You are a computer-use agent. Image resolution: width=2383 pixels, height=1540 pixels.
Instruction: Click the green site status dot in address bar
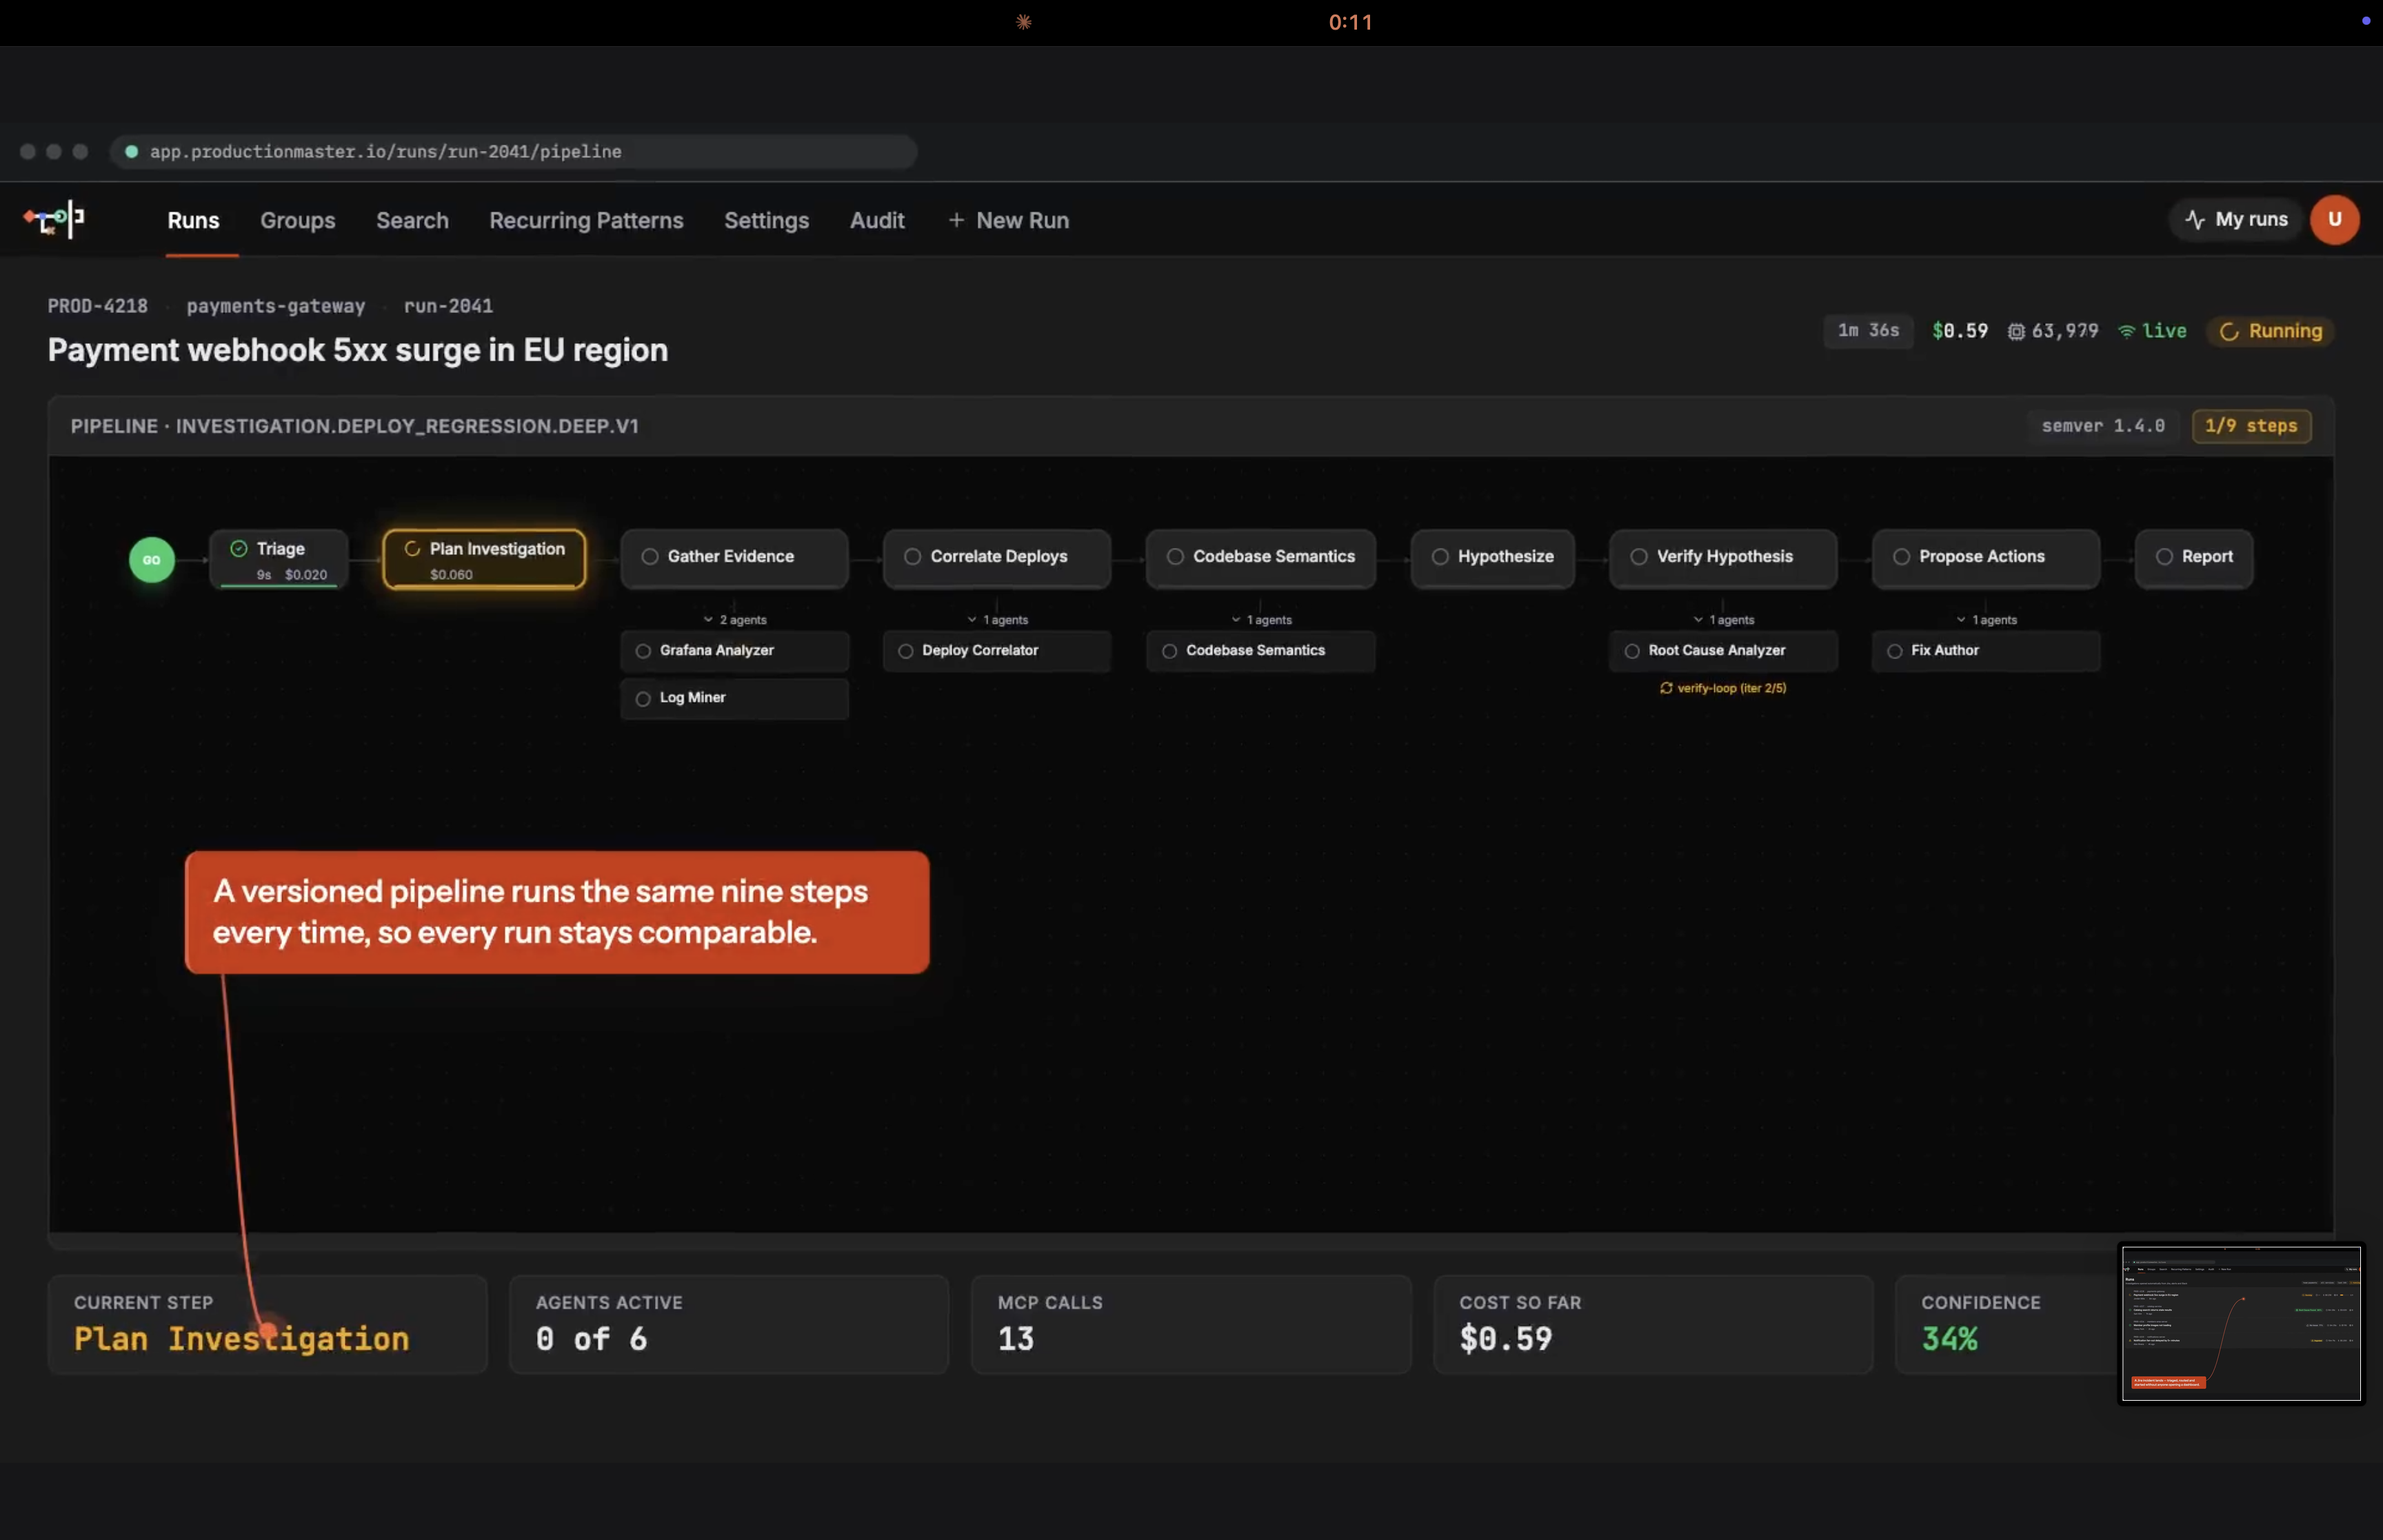[x=131, y=152]
